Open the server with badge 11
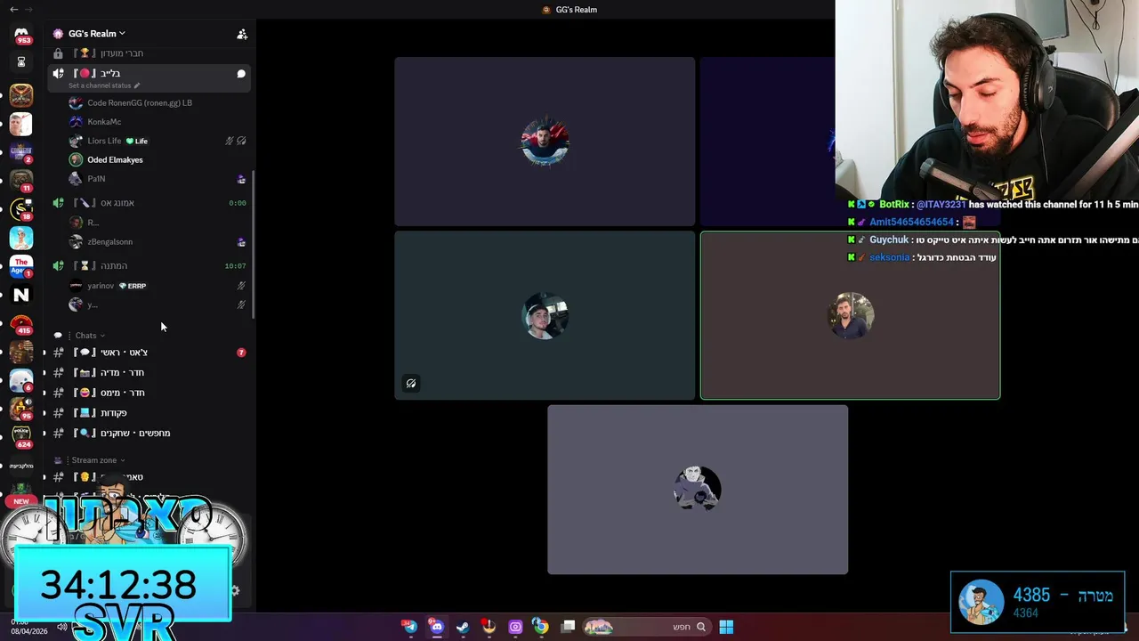This screenshot has height=641, width=1139. tap(21, 181)
